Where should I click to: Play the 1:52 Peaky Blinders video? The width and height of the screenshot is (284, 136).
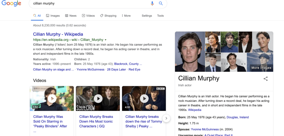pyautogui.click(x=52, y=99)
